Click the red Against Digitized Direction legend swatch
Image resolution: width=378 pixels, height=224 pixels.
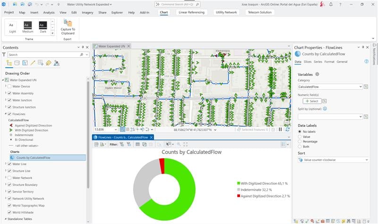click(x=239, y=196)
